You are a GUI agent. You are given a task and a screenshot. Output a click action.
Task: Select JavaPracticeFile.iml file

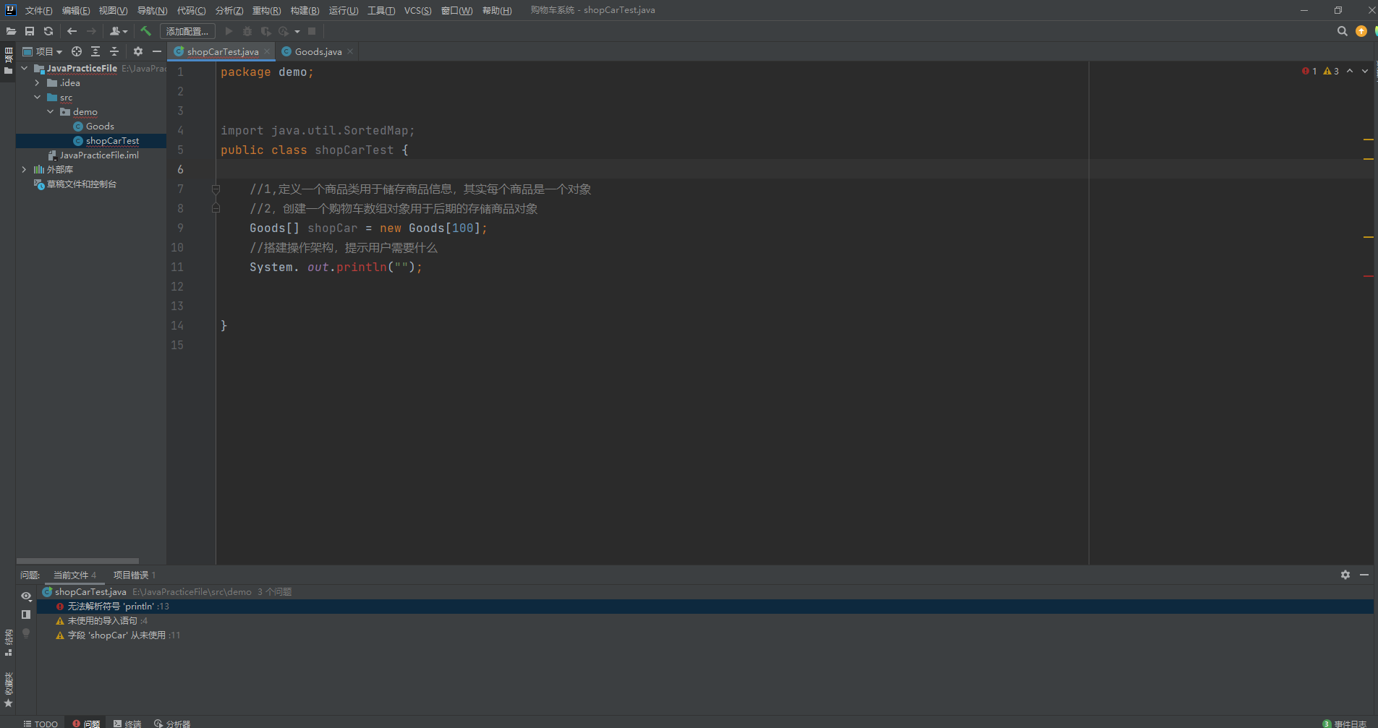[x=93, y=155]
